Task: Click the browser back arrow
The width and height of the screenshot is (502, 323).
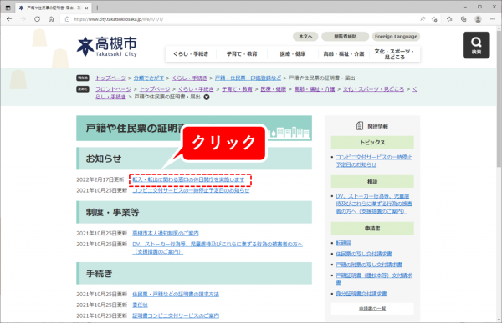Action: point(9,19)
